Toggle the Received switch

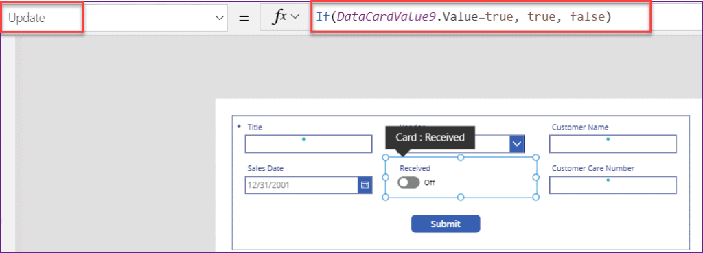point(409,182)
